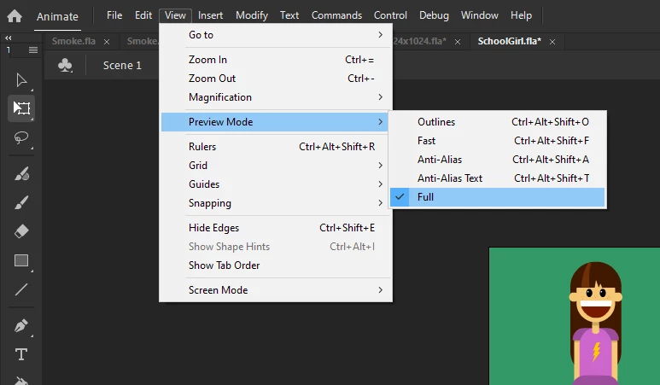660x385 pixels.
Task: Choose Anti-Alias preview mode
Action: pos(498,160)
